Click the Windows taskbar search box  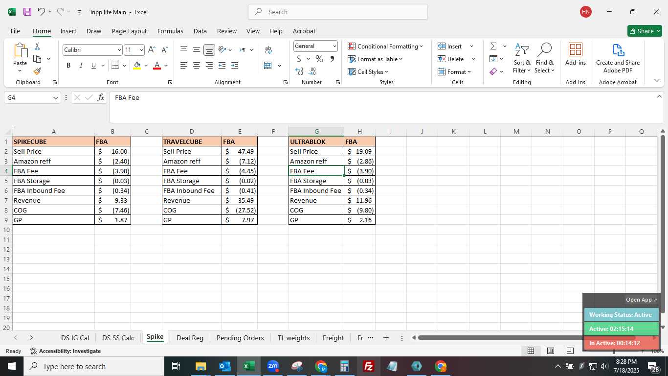tap(94, 366)
